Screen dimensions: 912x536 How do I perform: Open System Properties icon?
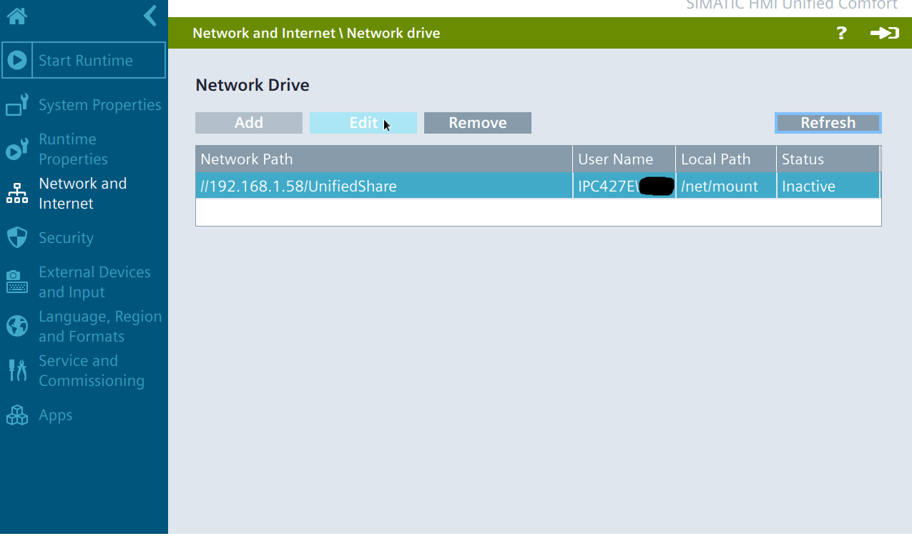(16, 105)
